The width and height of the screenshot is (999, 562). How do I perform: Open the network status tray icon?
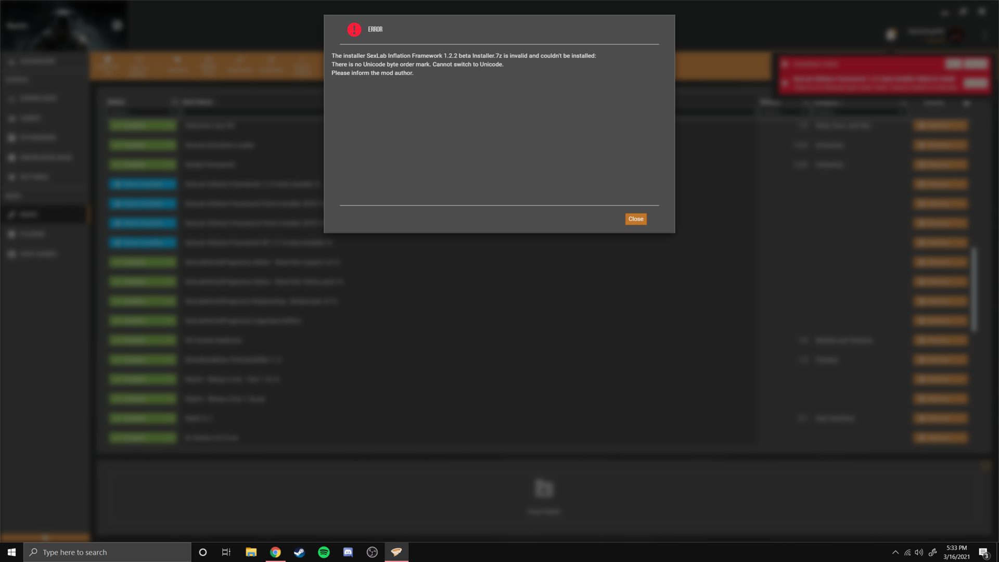click(907, 553)
